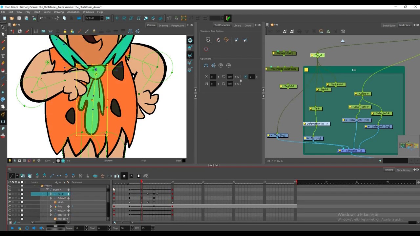This screenshot has height=236, width=420.
Task: Expand the Body_in-l layer
Action: tap(51, 211)
